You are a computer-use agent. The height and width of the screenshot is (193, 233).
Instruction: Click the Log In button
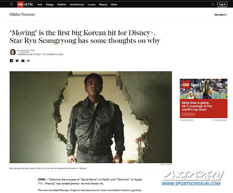pyautogui.click(x=222, y=4)
